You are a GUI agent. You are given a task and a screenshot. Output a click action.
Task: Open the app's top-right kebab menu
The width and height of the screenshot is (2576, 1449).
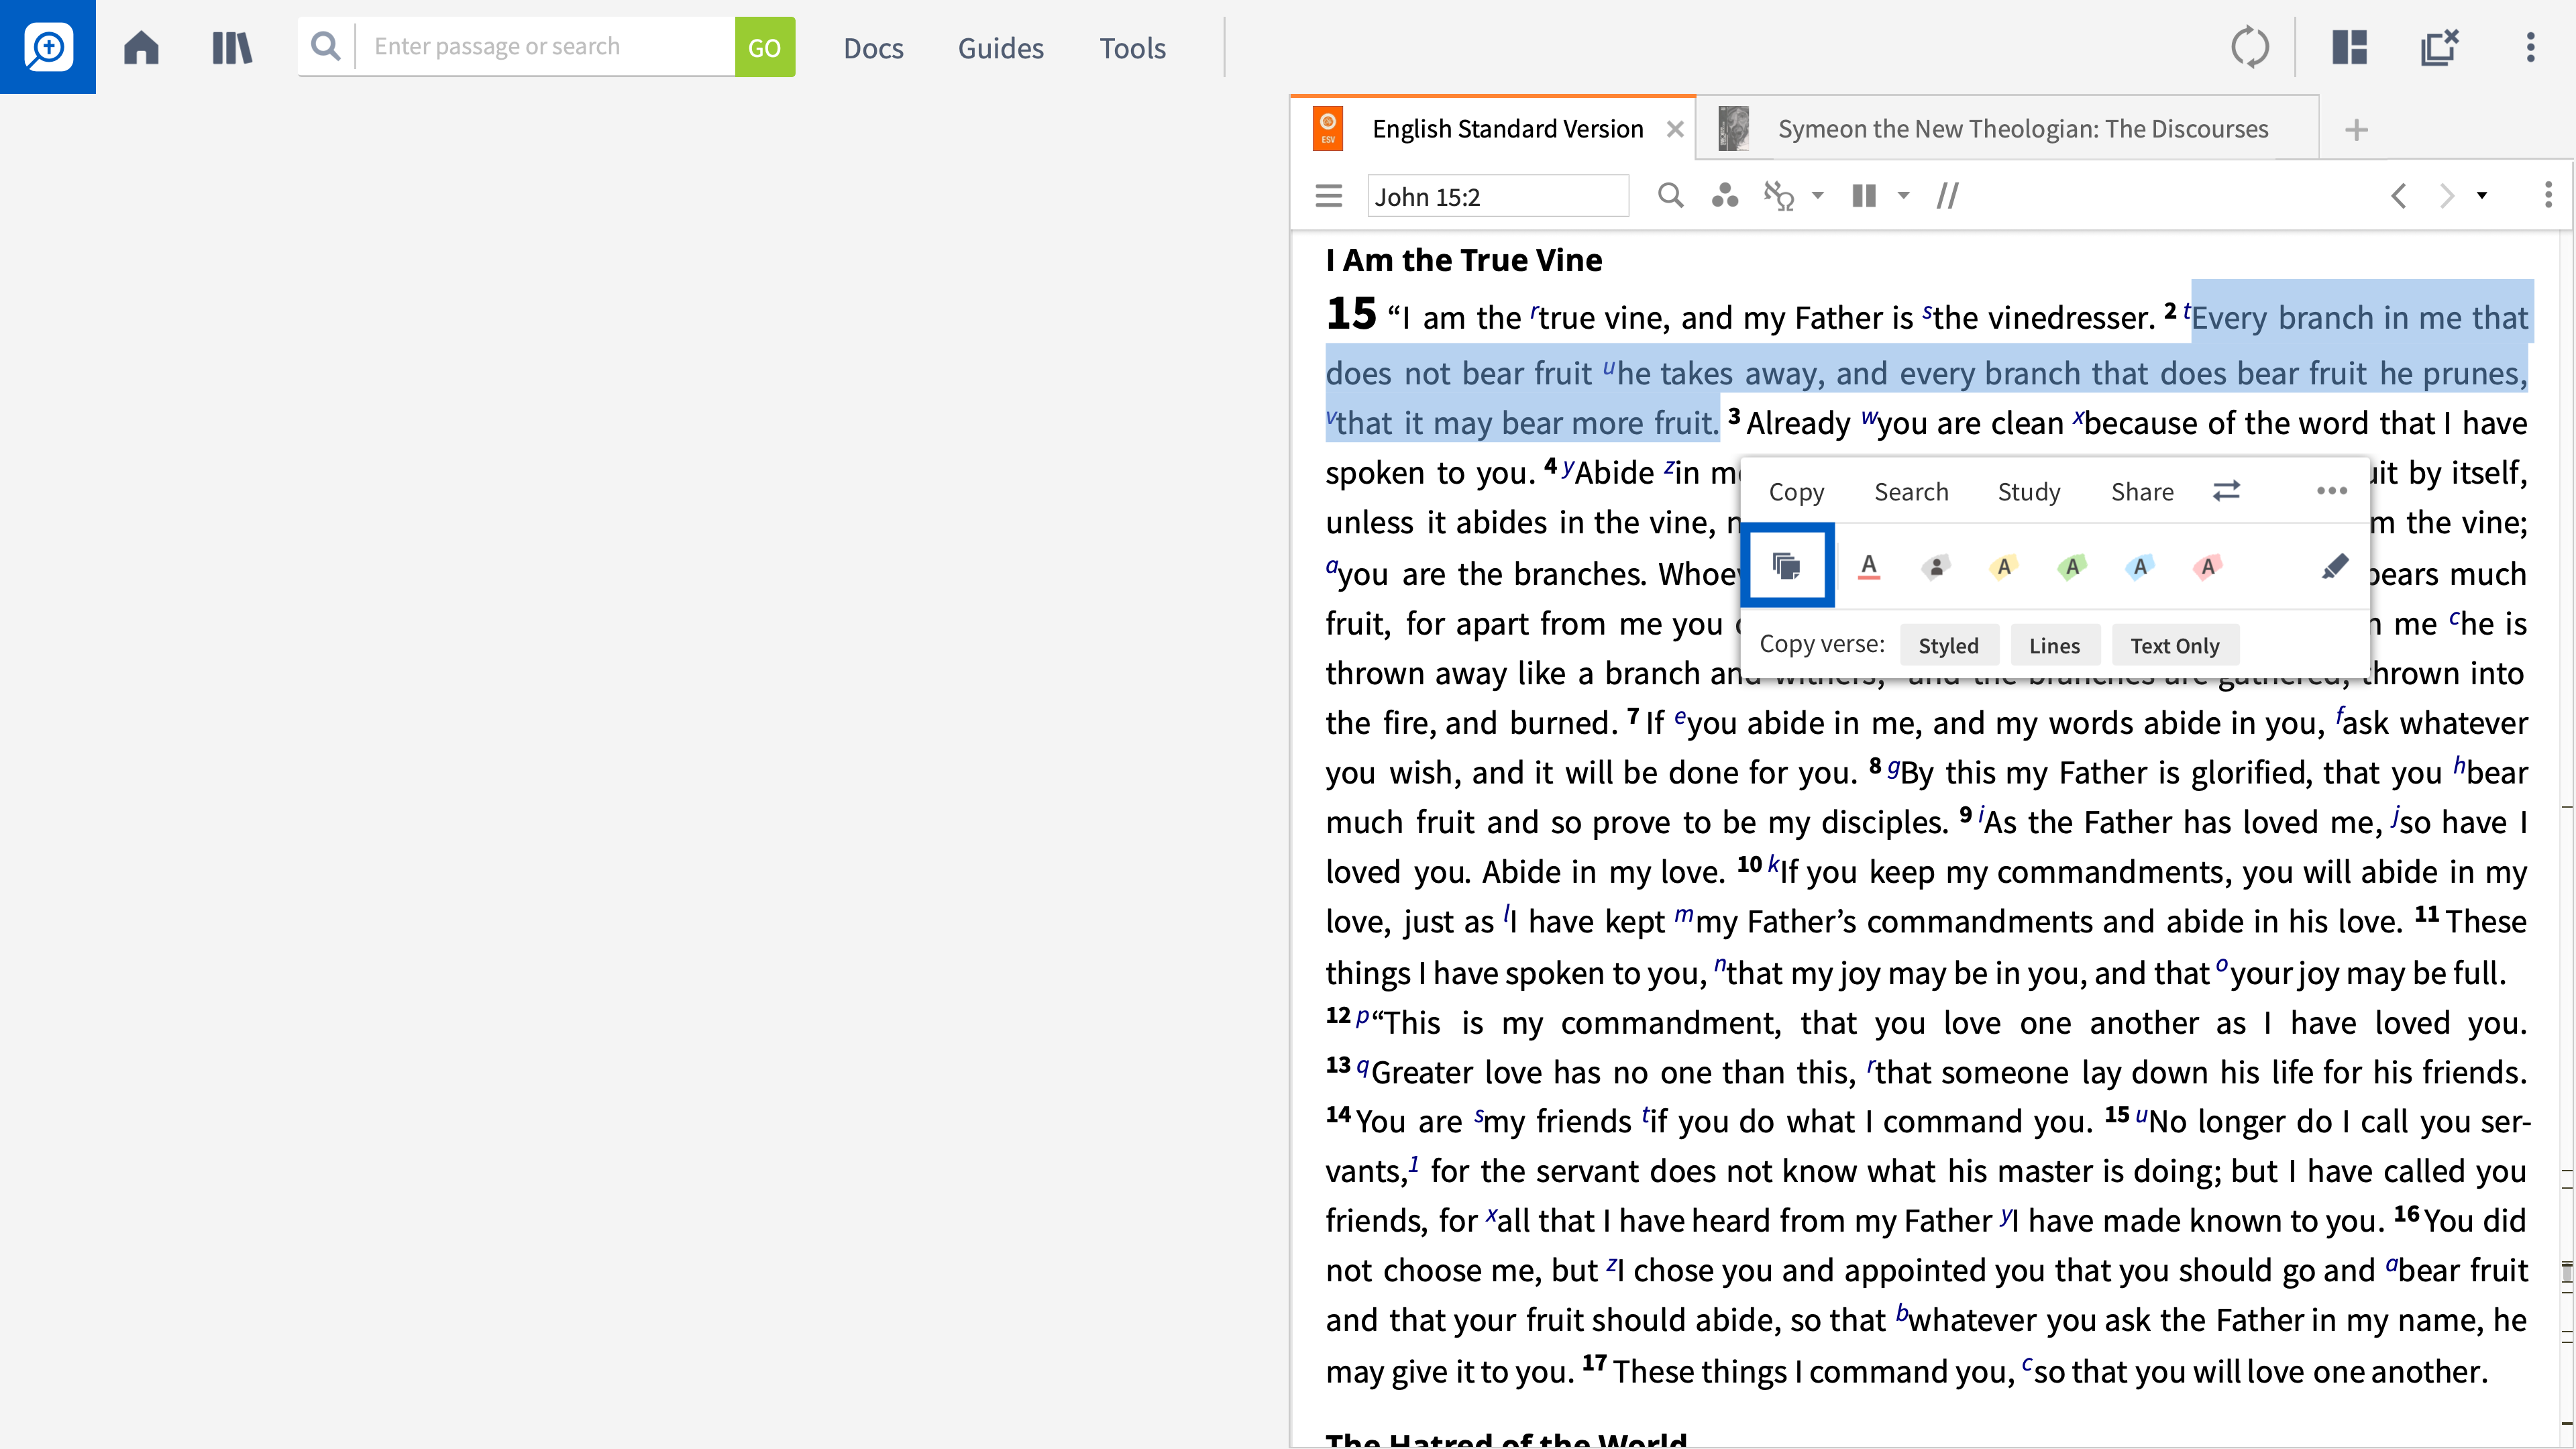2531,47
